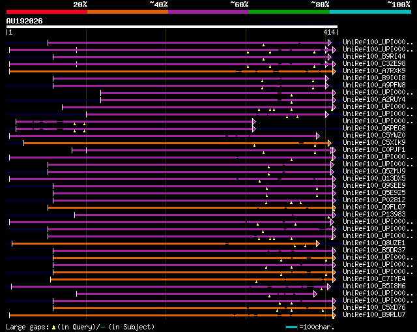This screenshot has width=417, height=332.
Task: Click hit label UniRef100_C7IYE4
Action: [x=374, y=279]
